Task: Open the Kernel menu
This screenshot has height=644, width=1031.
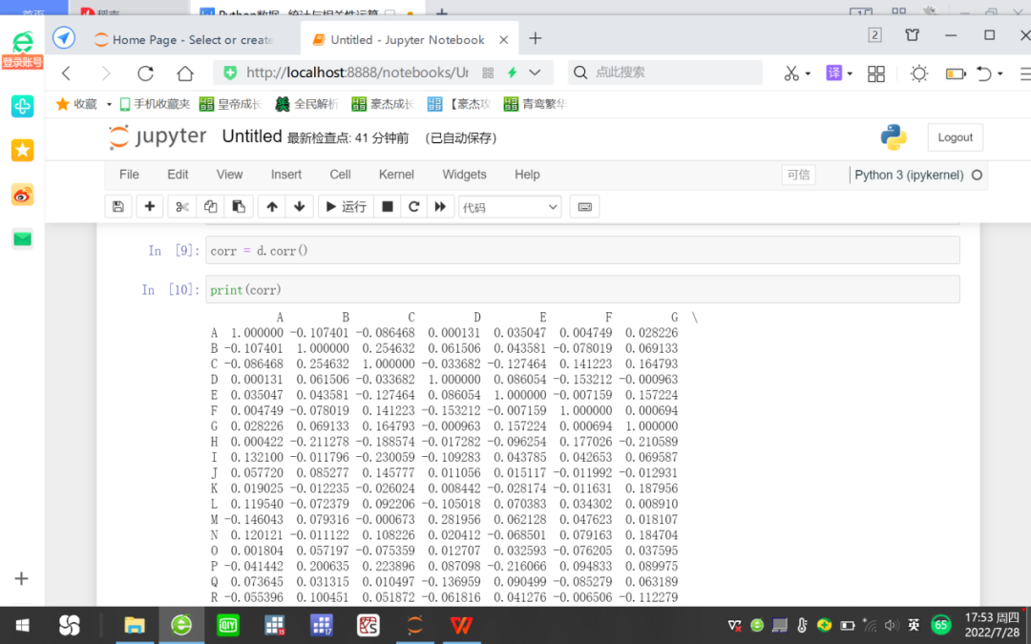Action: [x=395, y=175]
